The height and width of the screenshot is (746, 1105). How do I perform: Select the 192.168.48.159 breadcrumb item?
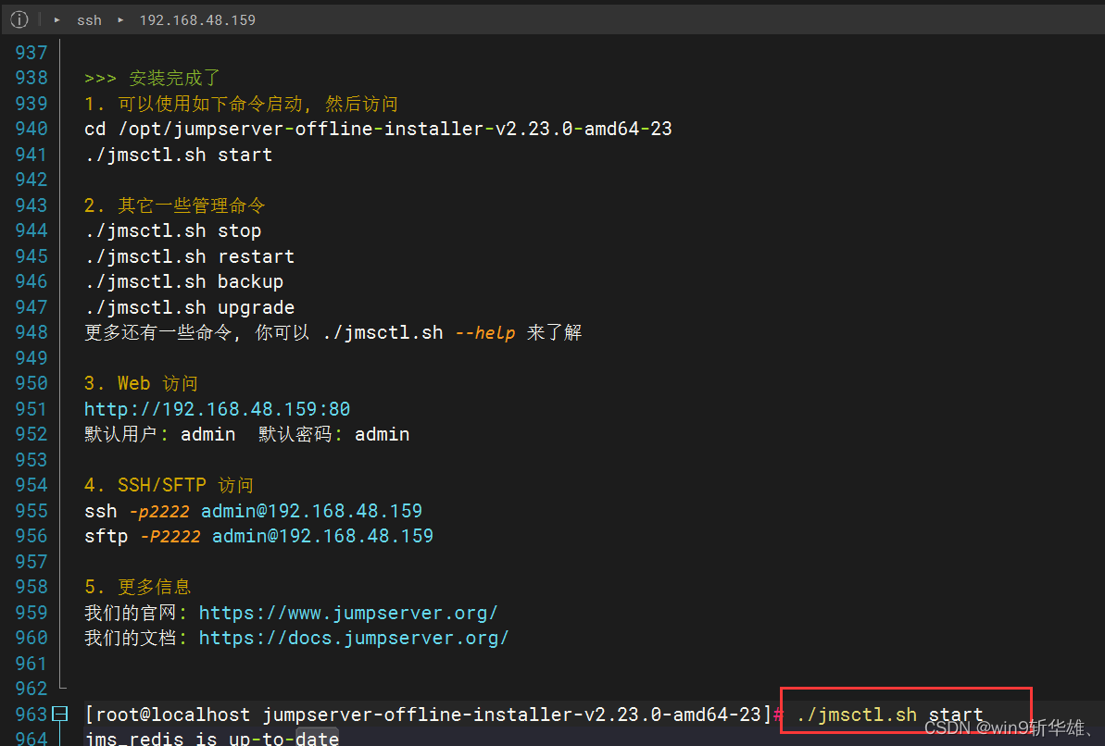click(x=197, y=20)
